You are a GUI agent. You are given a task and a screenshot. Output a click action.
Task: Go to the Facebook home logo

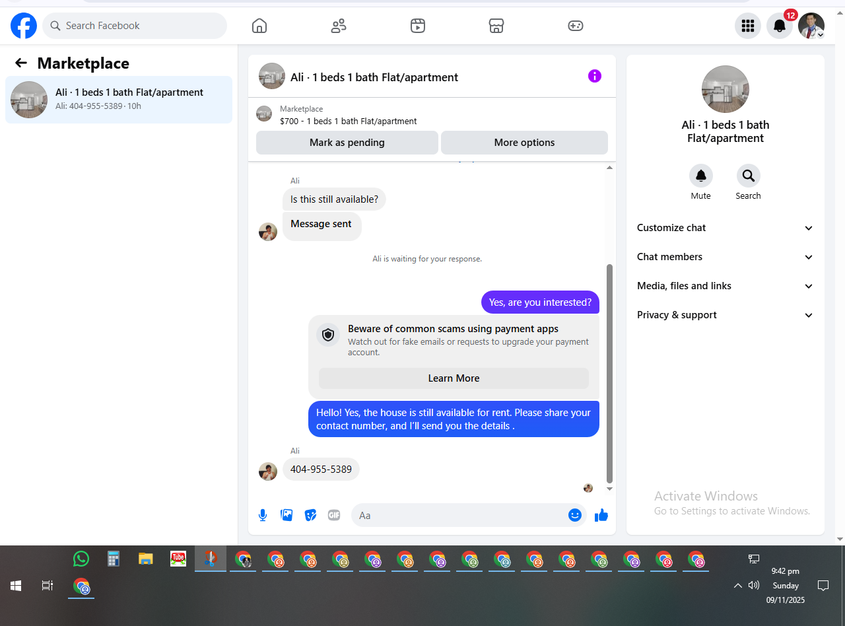pyautogui.click(x=24, y=26)
